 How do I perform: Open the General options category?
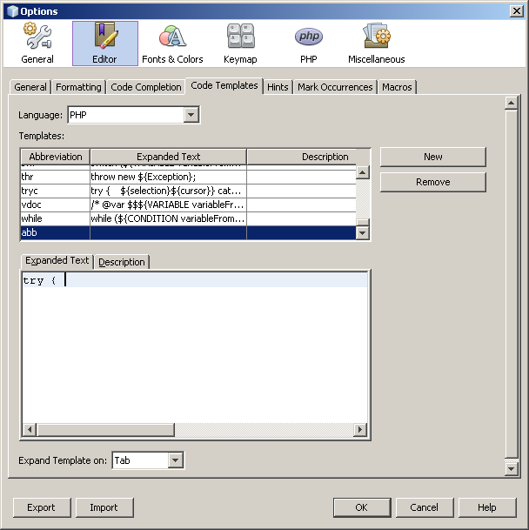pyautogui.click(x=37, y=44)
